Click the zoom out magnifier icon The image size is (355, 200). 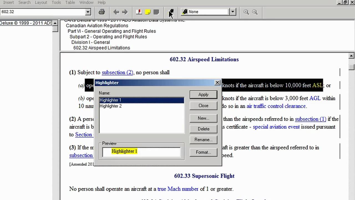click(255, 12)
